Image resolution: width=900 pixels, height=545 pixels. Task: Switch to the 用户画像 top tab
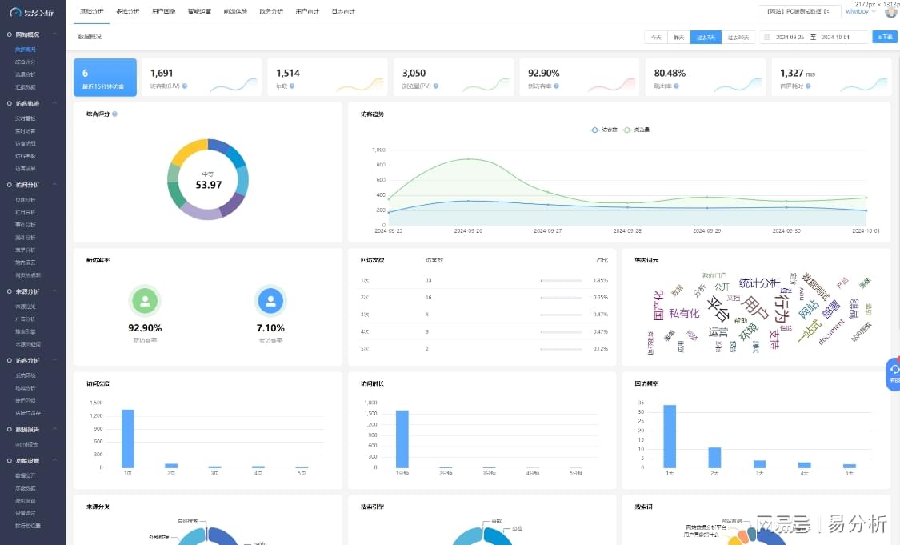tap(163, 11)
